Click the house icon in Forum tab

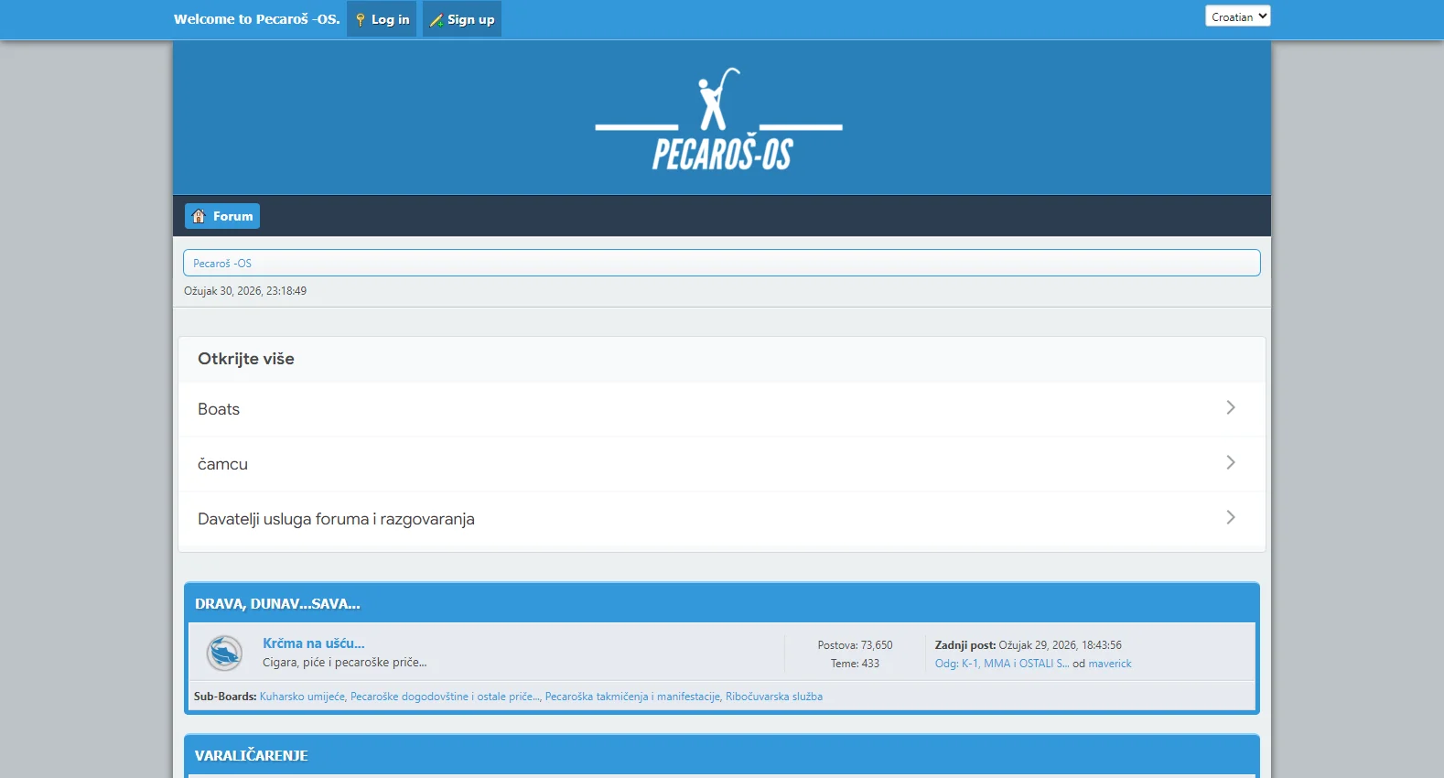click(x=199, y=216)
